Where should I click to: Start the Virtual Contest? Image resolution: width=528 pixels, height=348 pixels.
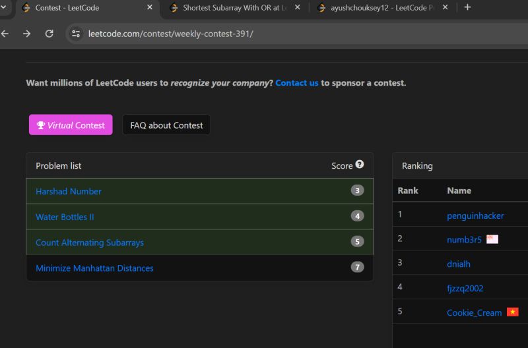(x=71, y=125)
